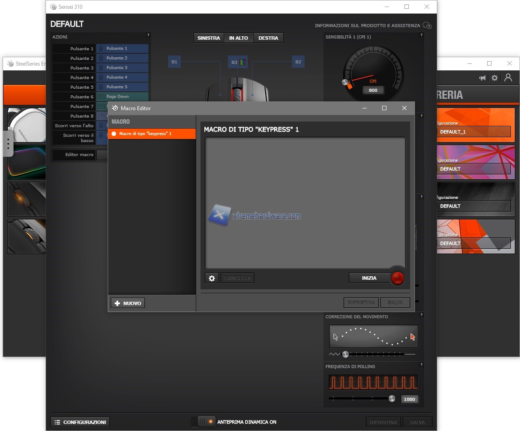Open the CONFIGURAZIONI panel button
Viewport: 520px width, 431px height.
[x=80, y=422]
